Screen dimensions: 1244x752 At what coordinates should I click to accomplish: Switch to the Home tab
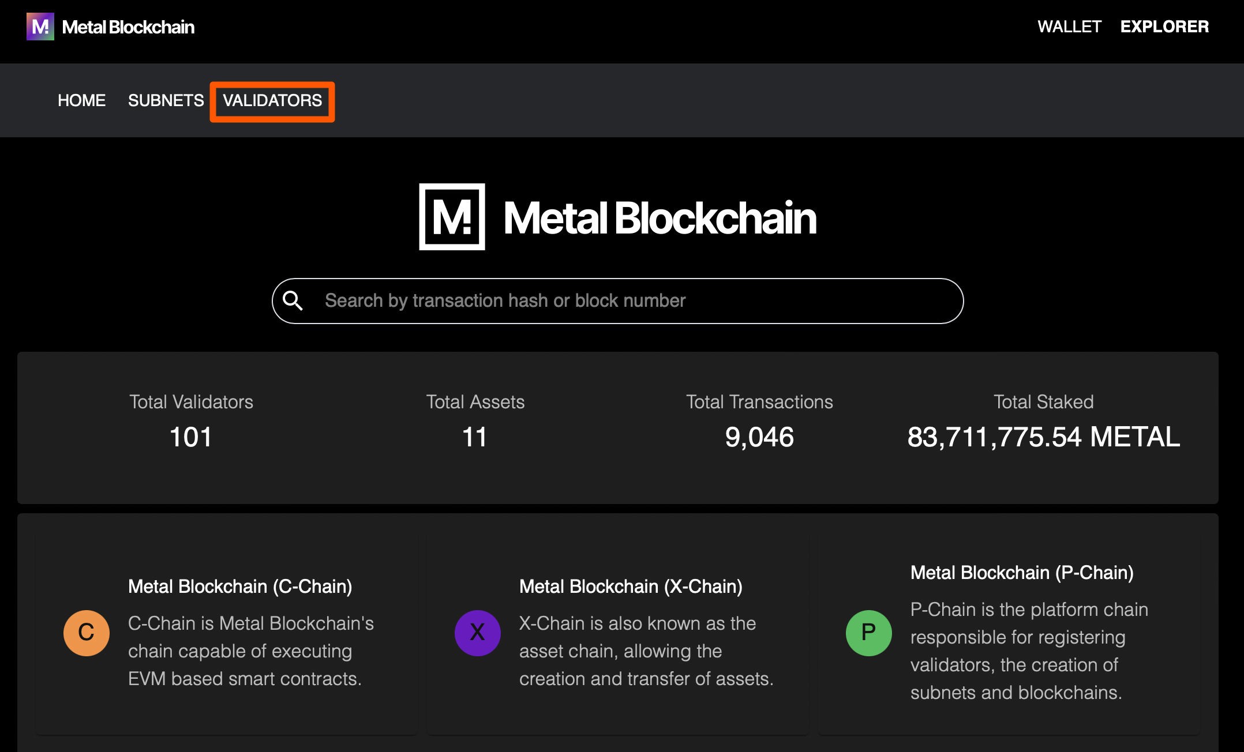pyautogui.click(x=81, y=101)
